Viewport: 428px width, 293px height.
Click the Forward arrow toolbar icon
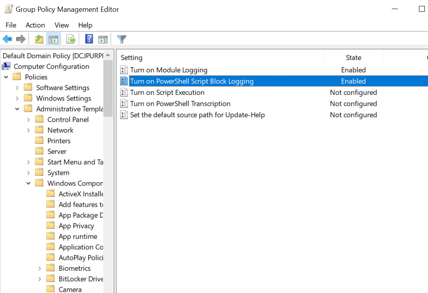21,39
